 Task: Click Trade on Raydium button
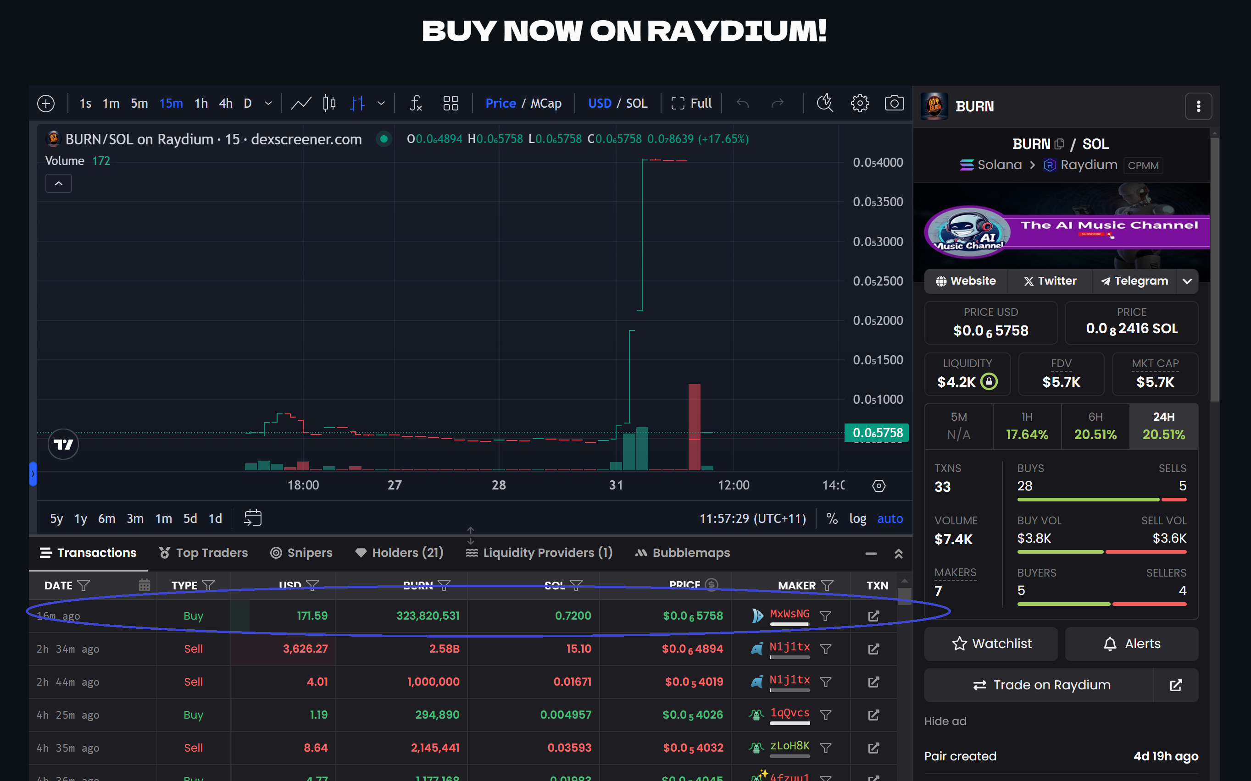[x=1039, y=686]
